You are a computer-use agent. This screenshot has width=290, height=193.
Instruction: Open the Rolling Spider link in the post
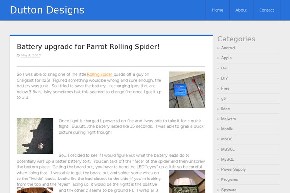click(x=100, y=74)
